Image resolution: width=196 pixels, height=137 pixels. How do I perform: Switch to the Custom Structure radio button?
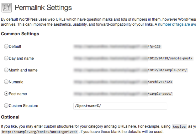[6, 106]
